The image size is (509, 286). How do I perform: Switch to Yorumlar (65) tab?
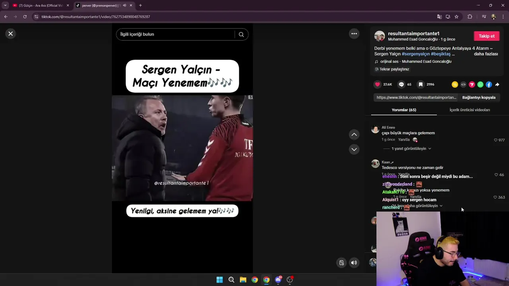[x=404, y=110]
